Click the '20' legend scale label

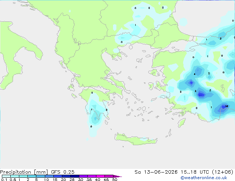63,180
